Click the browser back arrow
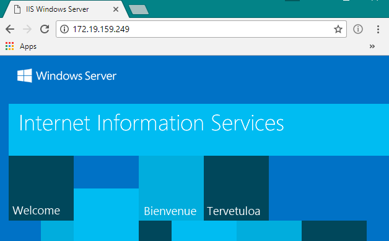This screenshot has width=389, height=241. pos(10,29)
